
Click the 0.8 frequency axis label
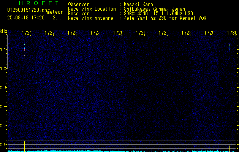click(x=3, y=106)
